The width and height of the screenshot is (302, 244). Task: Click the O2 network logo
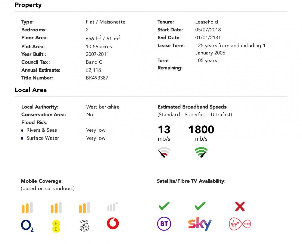pos(27,225)
